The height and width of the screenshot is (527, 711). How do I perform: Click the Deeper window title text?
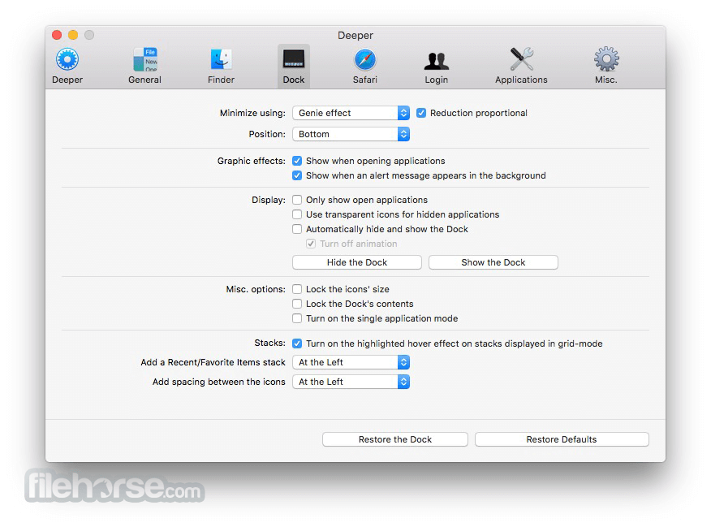click(355, 36)
